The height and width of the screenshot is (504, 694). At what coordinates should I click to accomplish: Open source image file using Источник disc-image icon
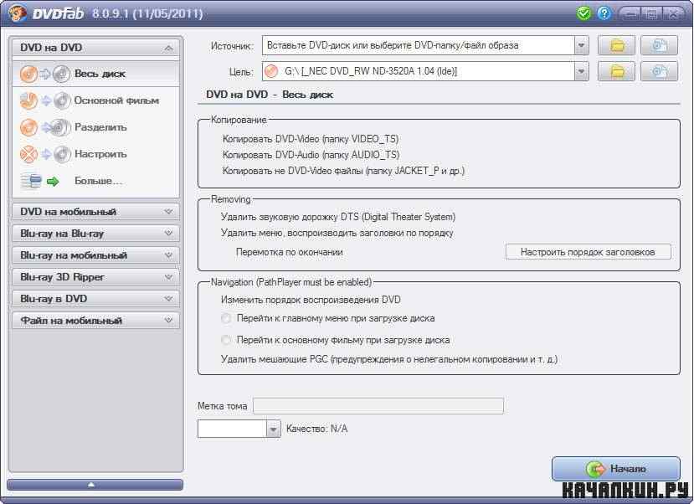point(659,45)
